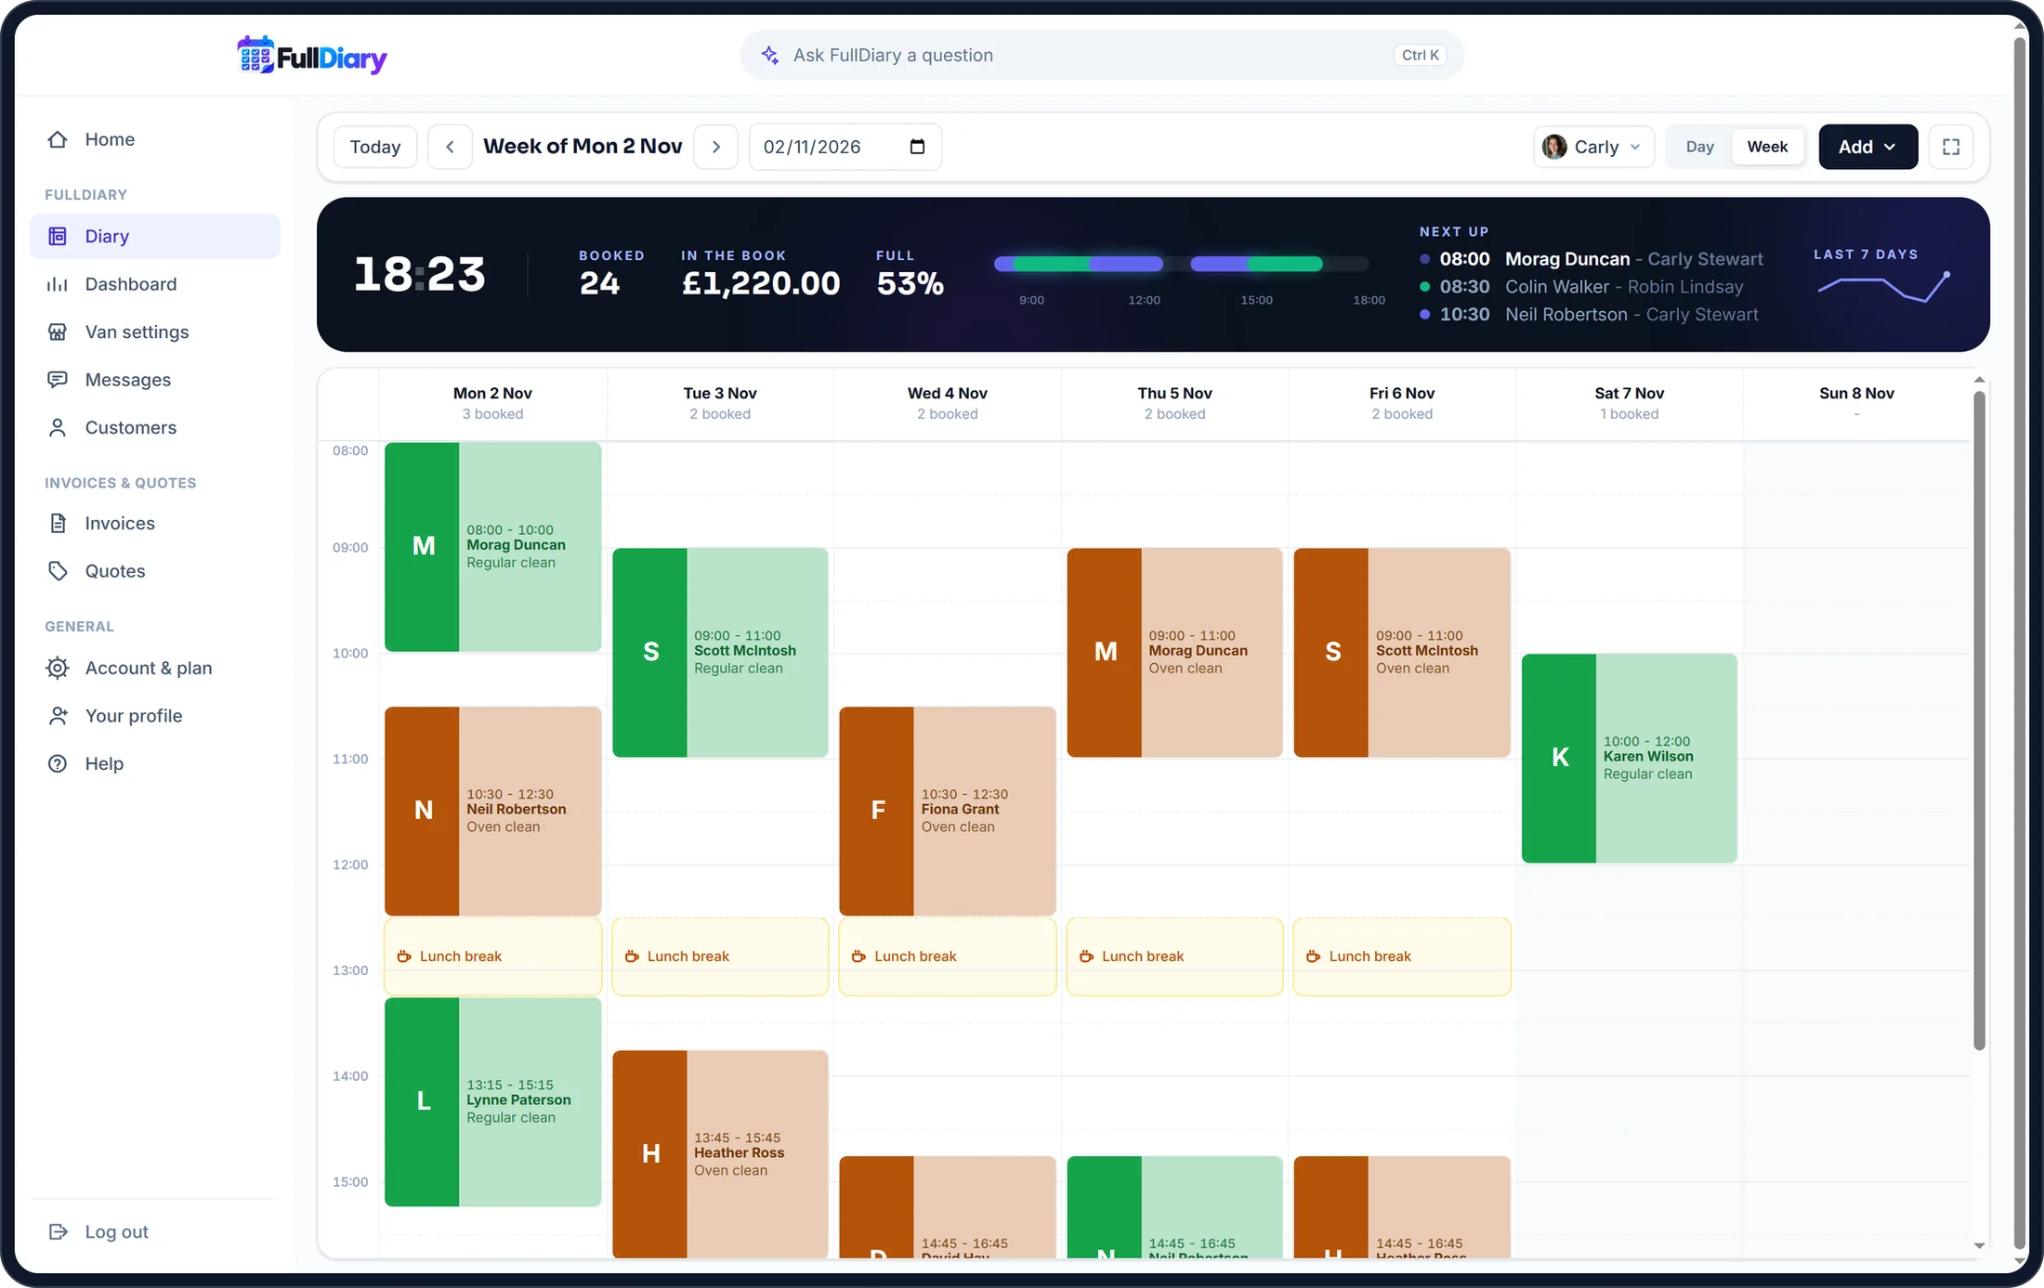Open Lynne Paterson's Regular clean booking
The height and width of the screenshot is (1288, 2044).
pyautogui.click(x=492, y=1102)
